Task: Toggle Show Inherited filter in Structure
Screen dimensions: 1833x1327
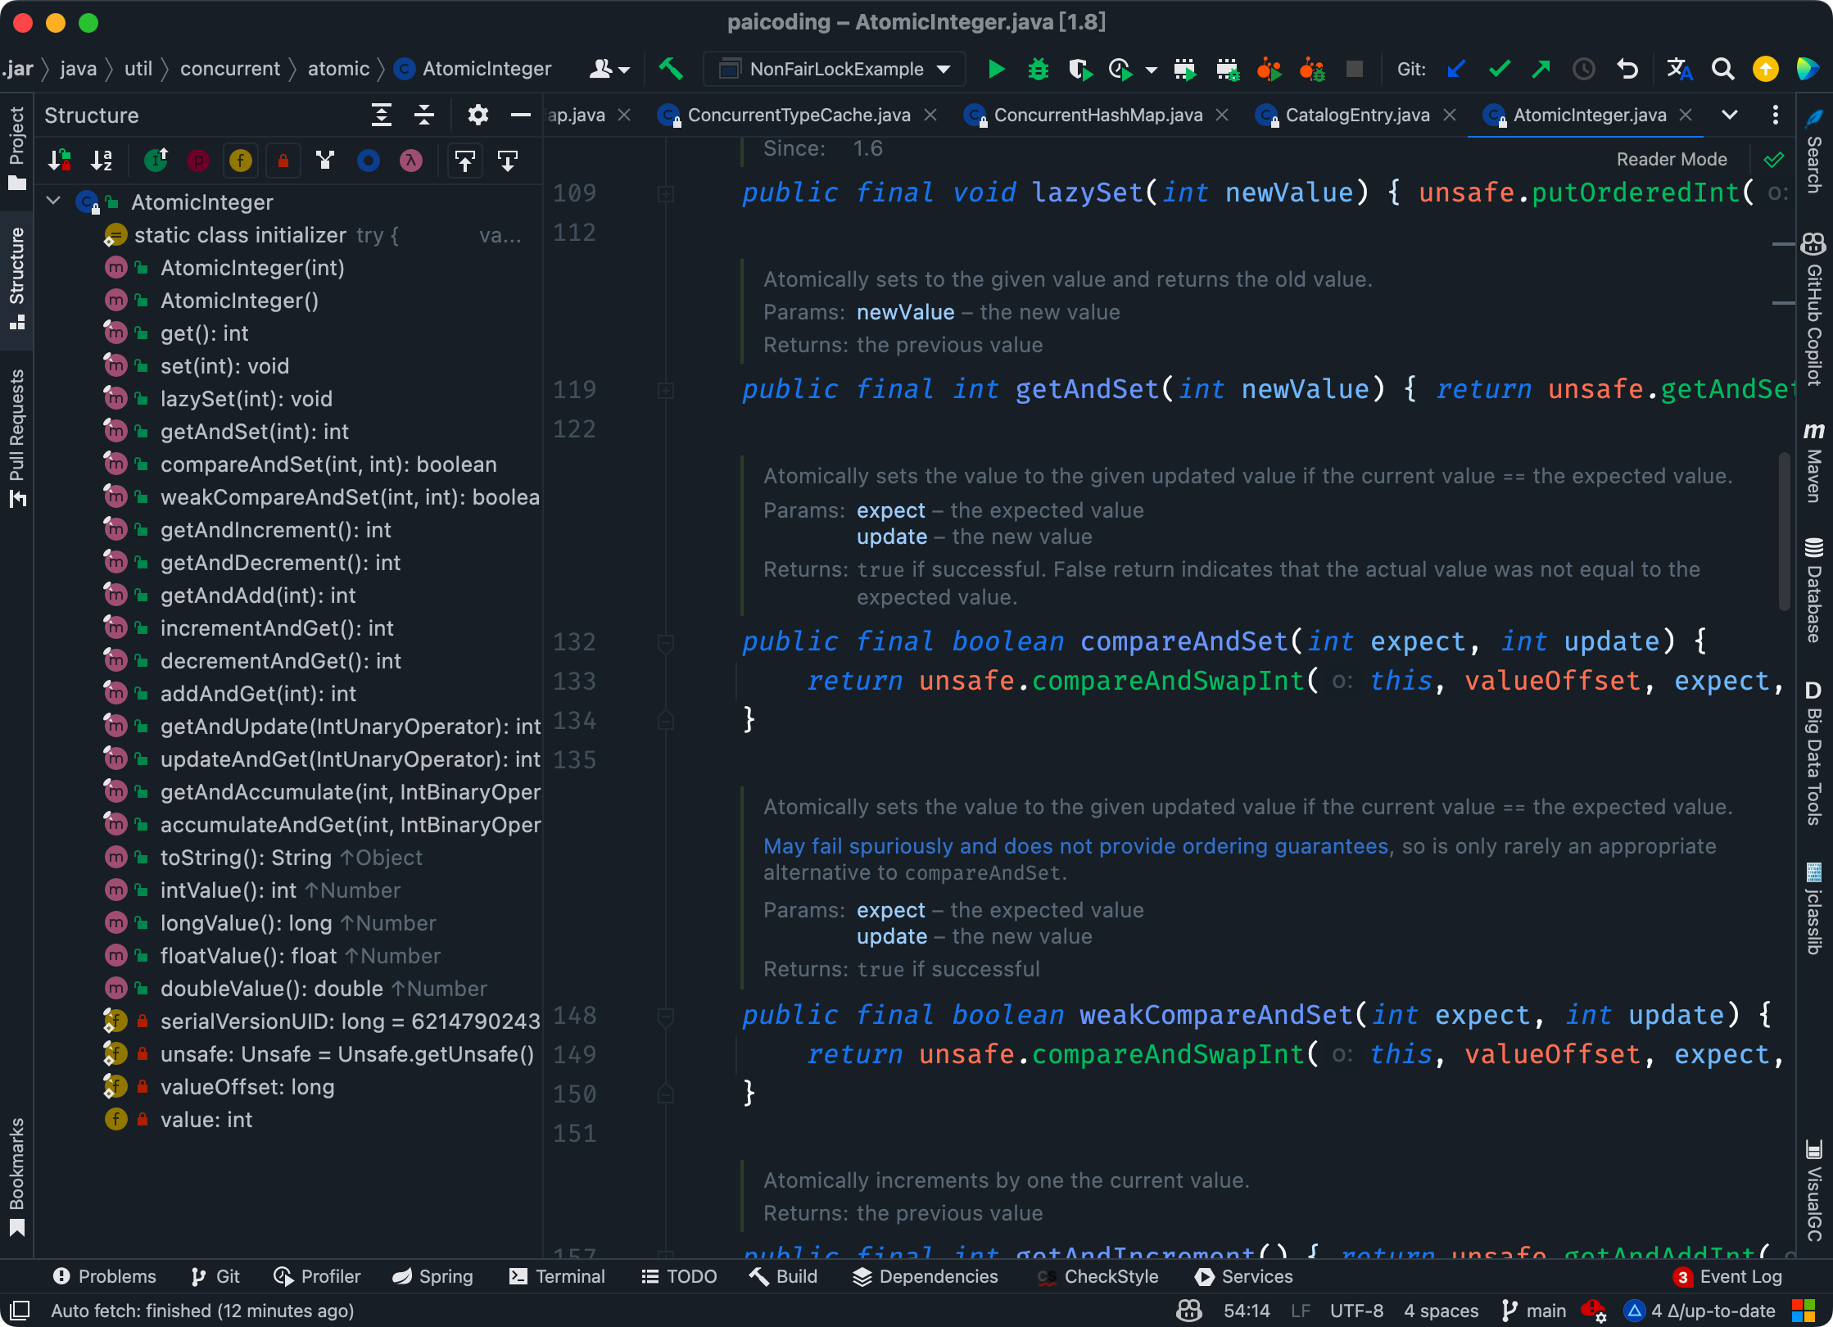Action: tap(156, 161)
